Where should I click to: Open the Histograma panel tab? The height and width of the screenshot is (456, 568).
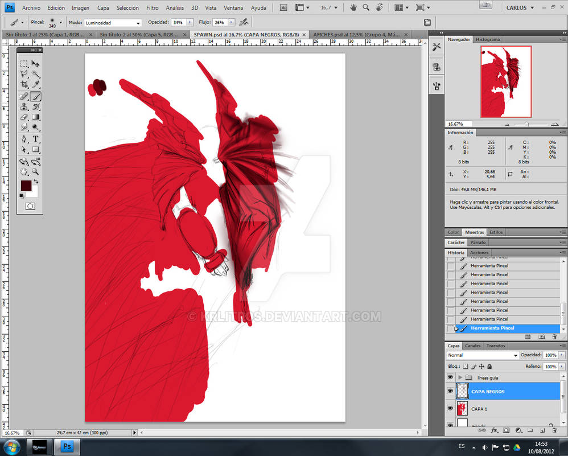(488, 39)
